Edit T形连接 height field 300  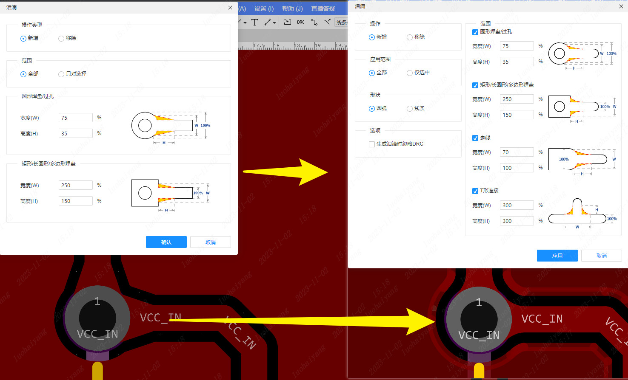tap(517, 221)
